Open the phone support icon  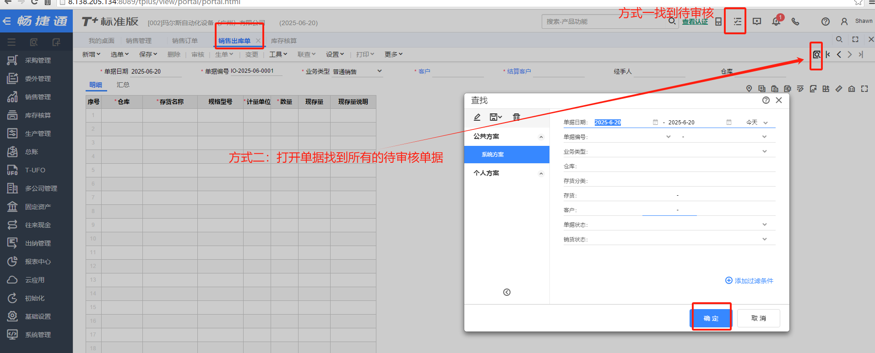coord(795,21)
